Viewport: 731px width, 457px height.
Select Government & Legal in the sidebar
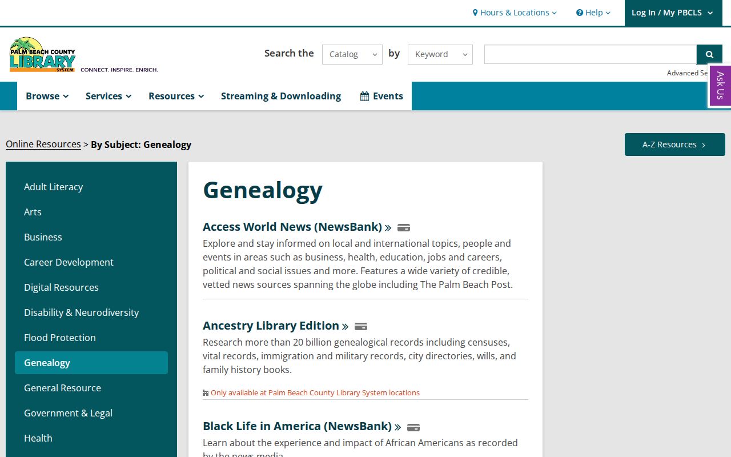coord(91,413)
